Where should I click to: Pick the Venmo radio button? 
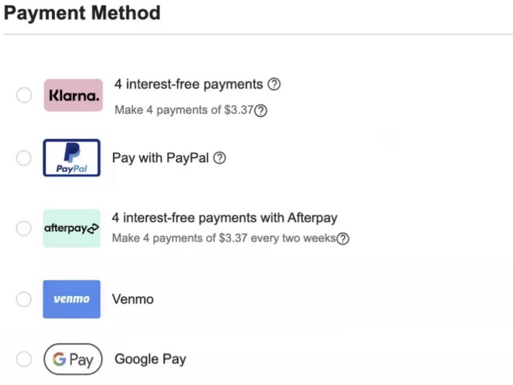24,299
